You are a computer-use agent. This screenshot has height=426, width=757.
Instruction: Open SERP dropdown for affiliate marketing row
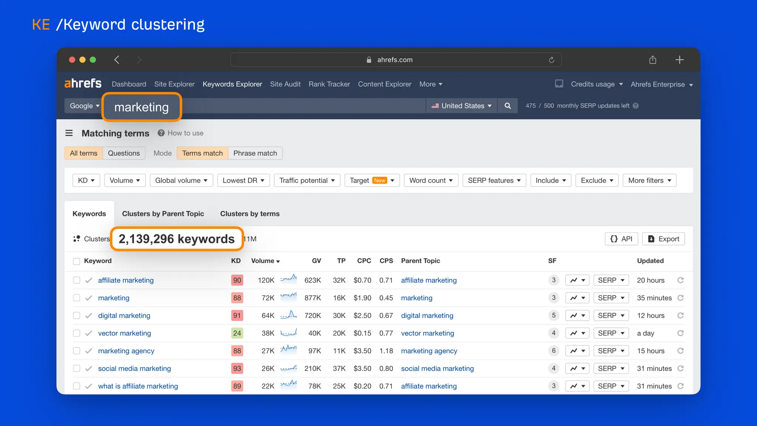611,280
